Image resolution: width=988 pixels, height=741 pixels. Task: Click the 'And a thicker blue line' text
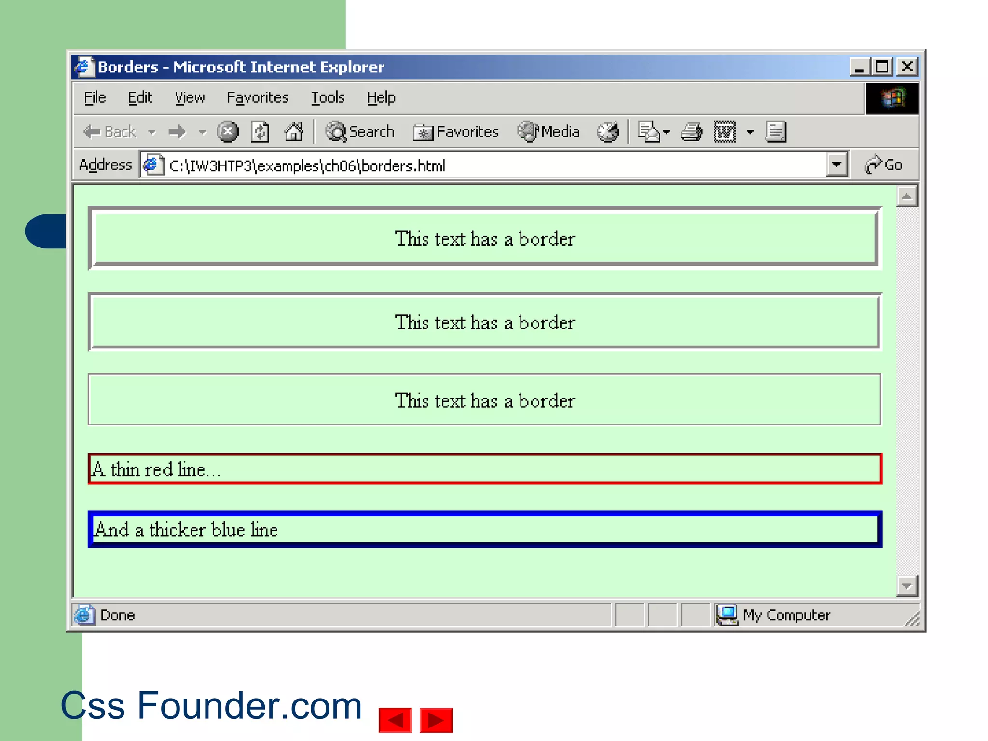(186, 530)
